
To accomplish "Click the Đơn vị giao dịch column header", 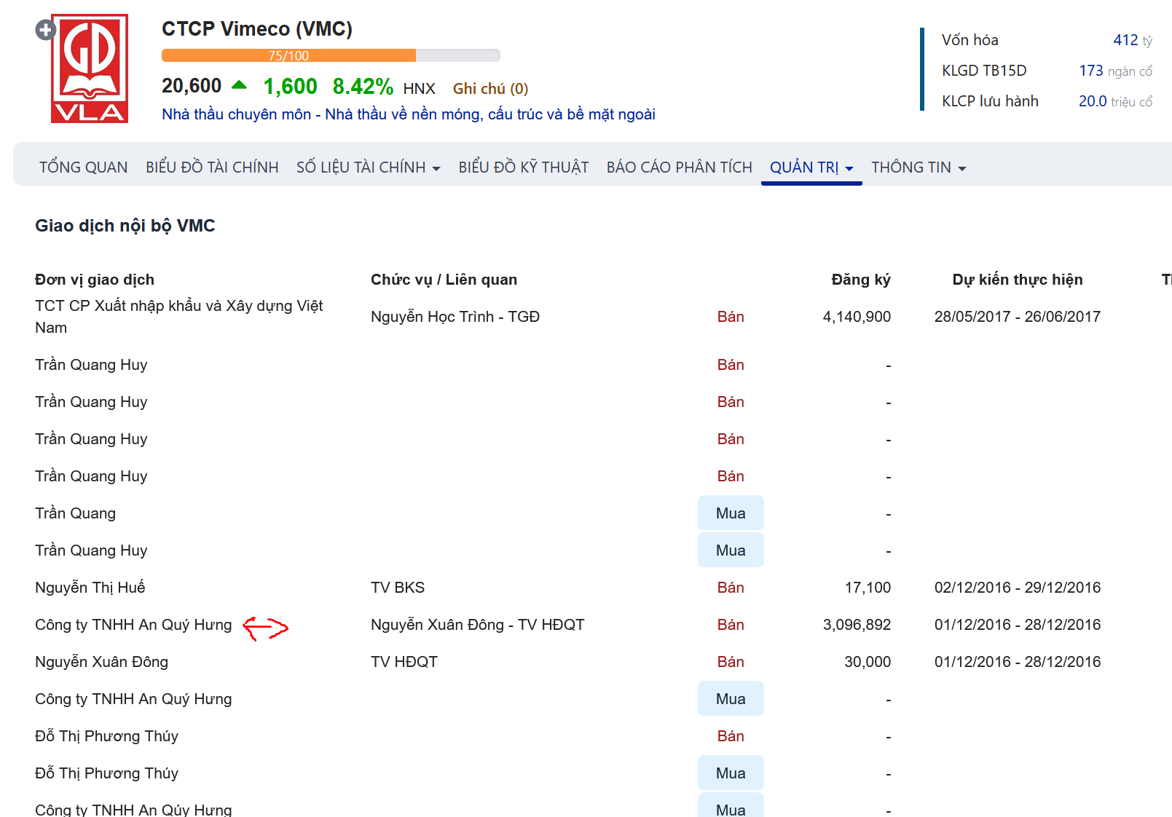I will 95,280.
